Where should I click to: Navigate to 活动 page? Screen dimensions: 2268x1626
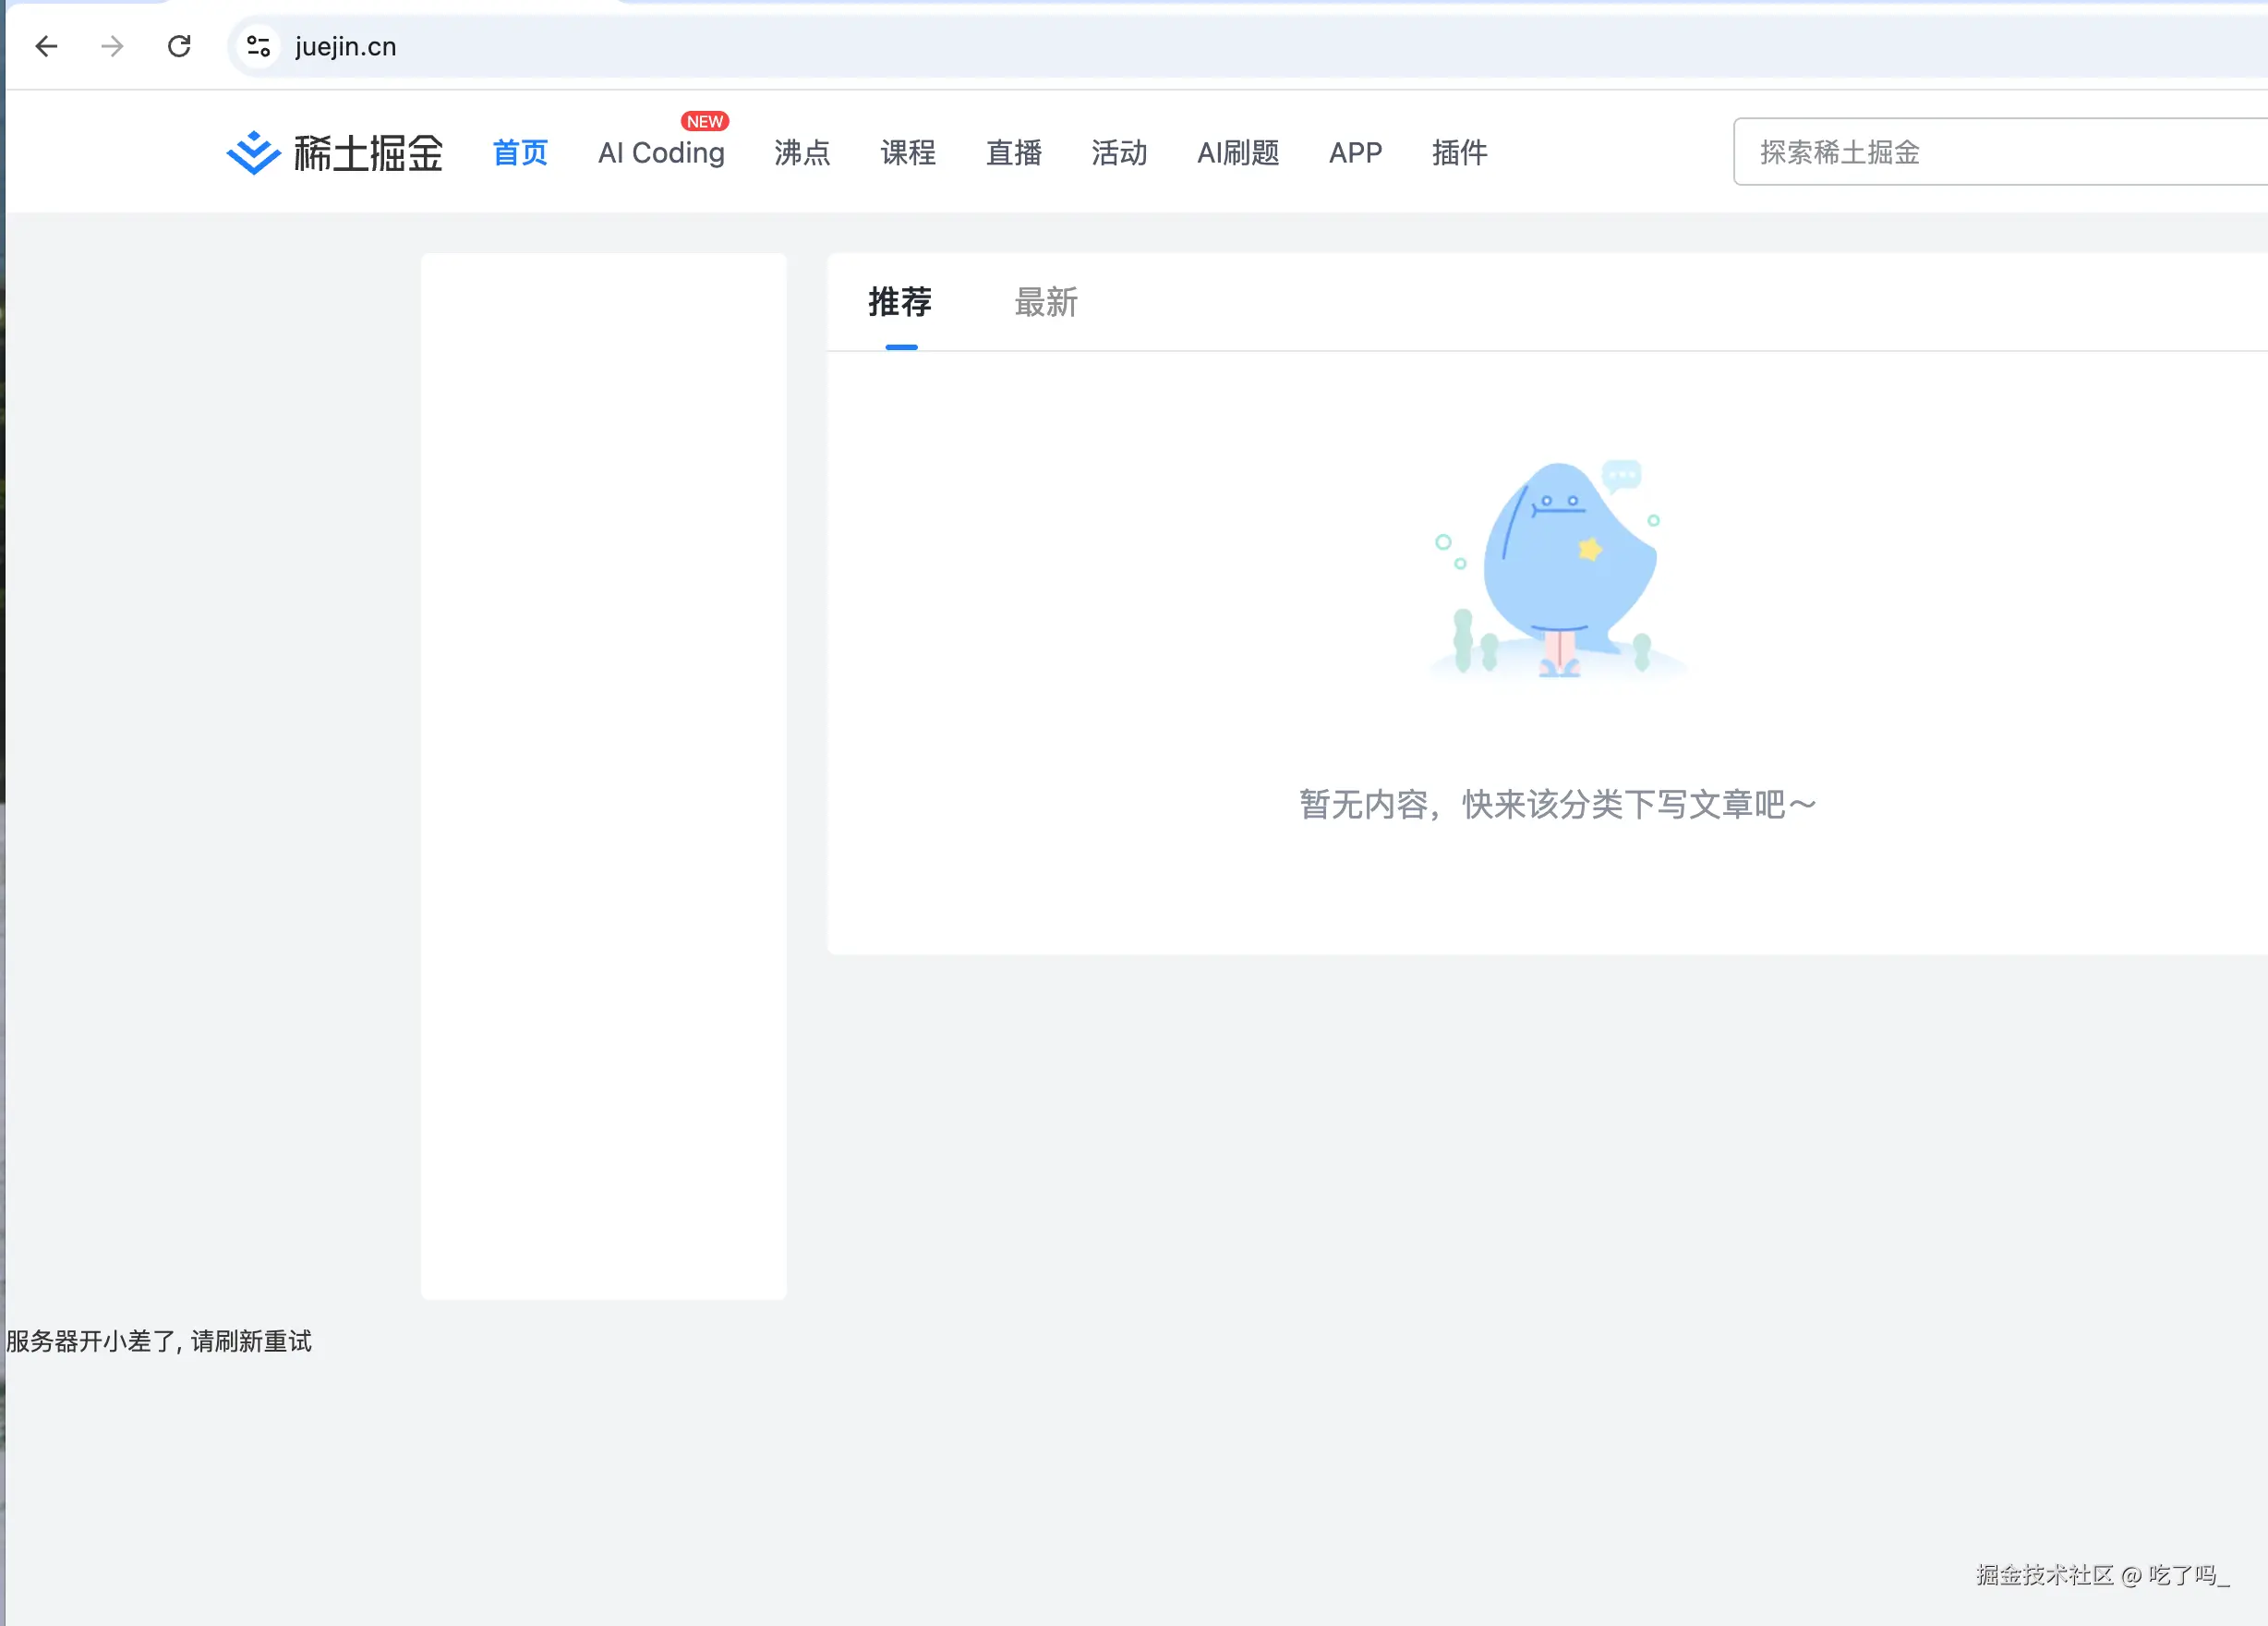click(x=1119, y=153)
